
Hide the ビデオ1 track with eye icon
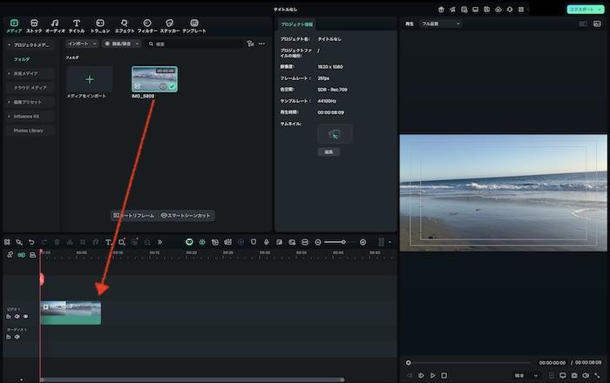click(25, 317)
